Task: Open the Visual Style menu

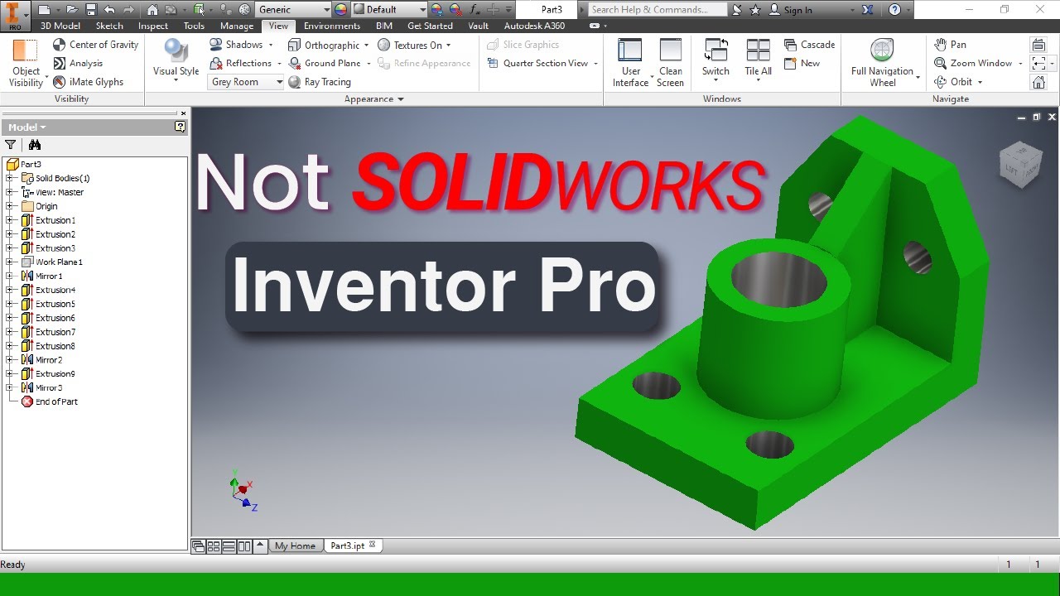Action: 176,60
